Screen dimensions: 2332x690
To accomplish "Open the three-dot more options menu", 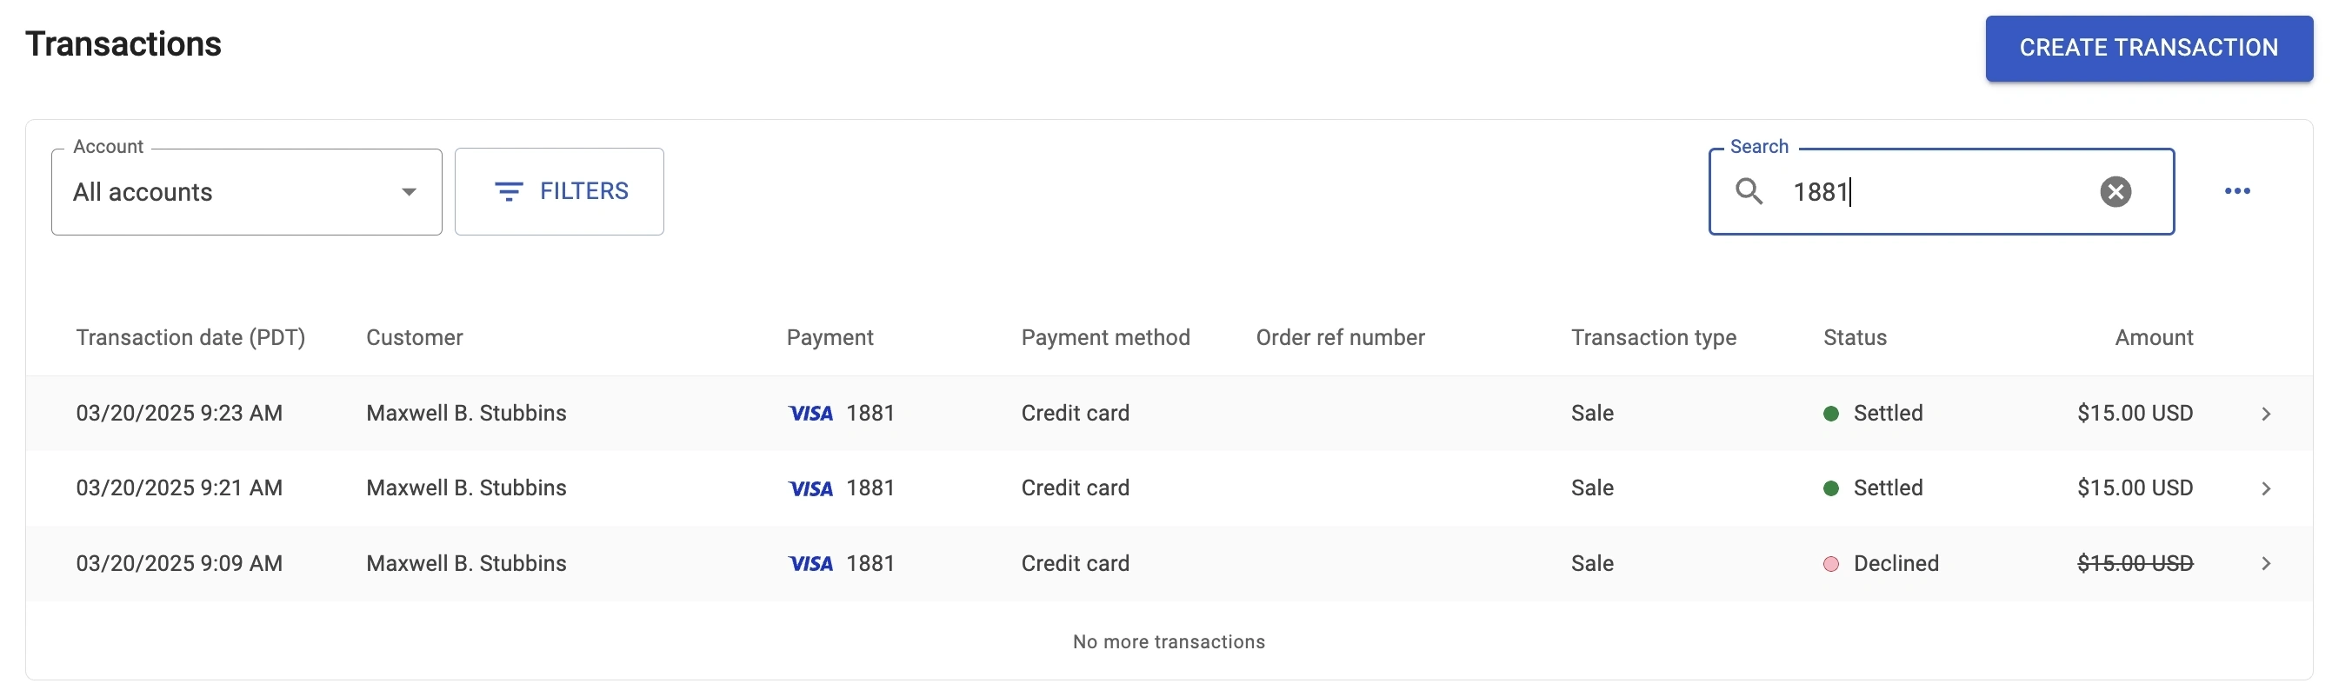I will 2237,191.
